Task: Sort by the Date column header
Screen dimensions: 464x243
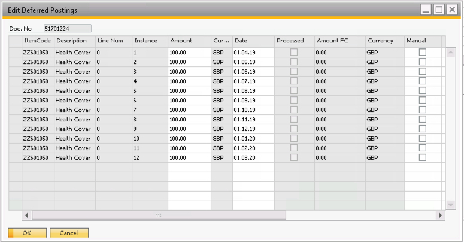Action: (x=253, y=41)
